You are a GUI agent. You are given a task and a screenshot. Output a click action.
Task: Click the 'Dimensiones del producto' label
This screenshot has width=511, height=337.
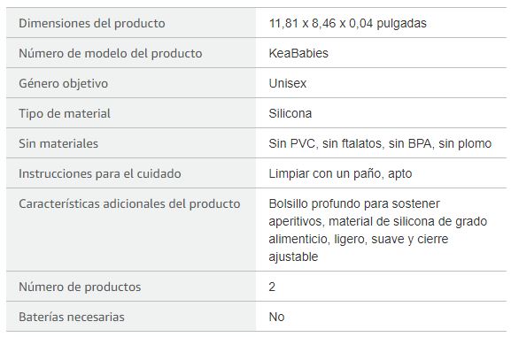[92, 24]
